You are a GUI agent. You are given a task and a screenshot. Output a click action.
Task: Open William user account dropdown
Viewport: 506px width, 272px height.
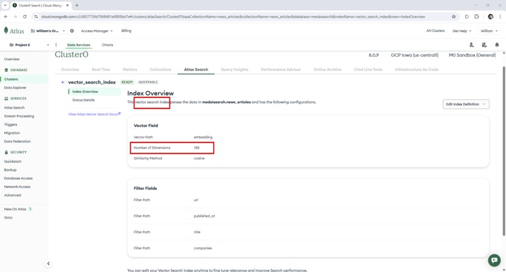click(489, 31)
